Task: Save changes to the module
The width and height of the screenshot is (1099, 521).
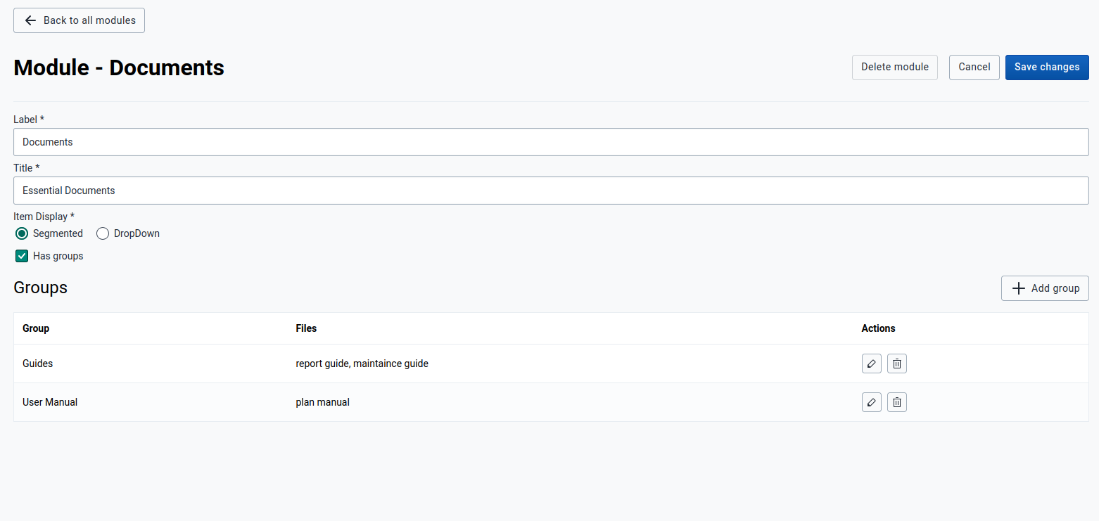Action: [x=1046, y=67]
